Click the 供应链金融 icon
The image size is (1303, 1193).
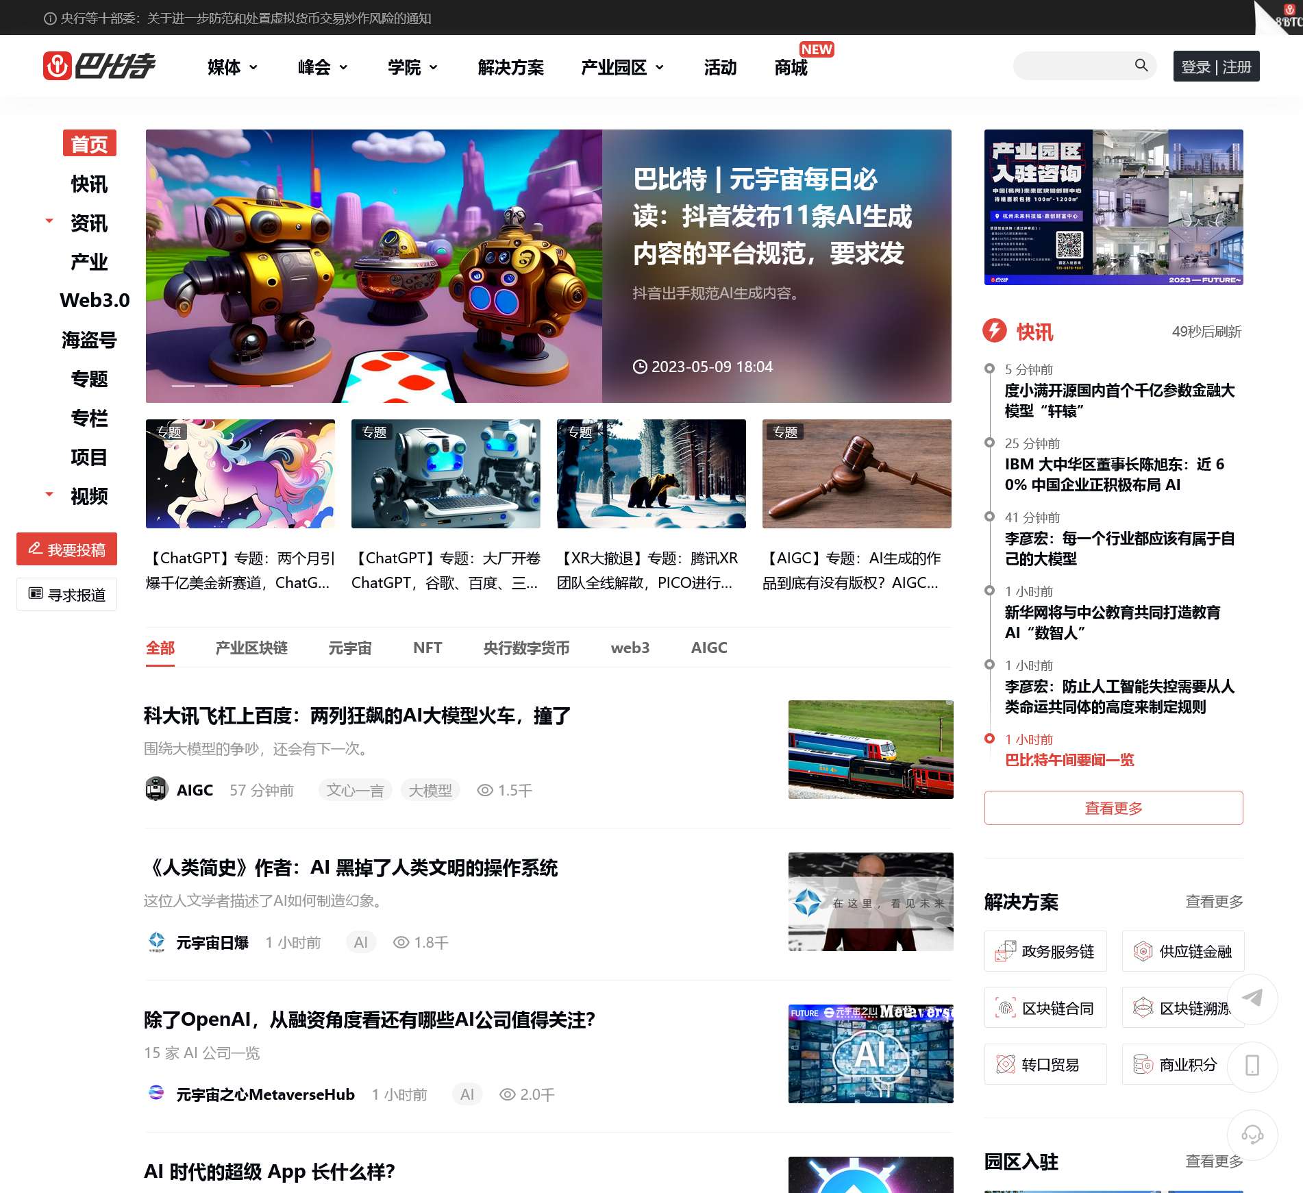[x=1143, y=951]
